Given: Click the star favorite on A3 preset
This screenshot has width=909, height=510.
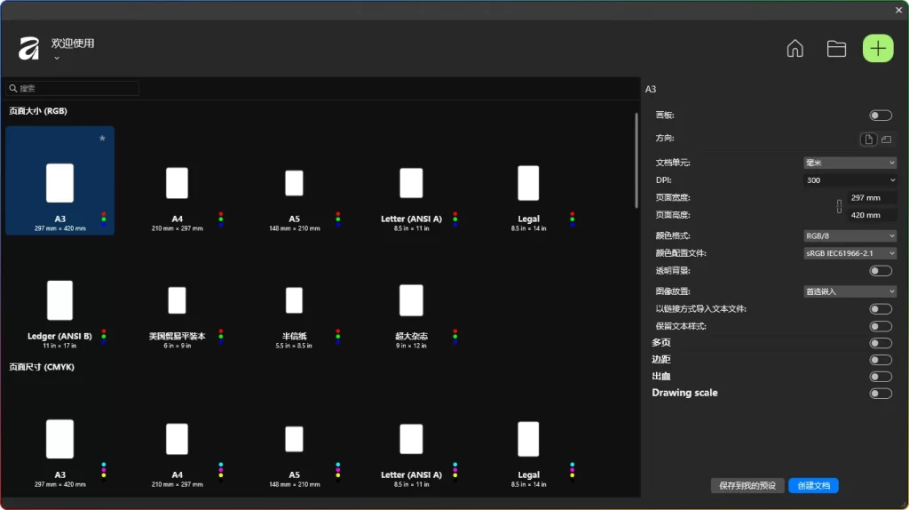Looking at the screenshot, I should tap(102, 138).
